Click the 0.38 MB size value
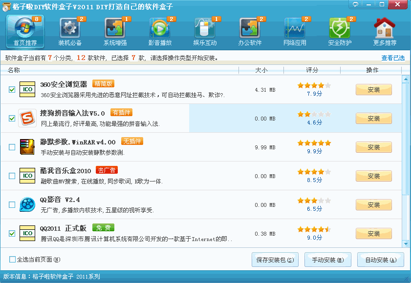 tap(265, 234)
